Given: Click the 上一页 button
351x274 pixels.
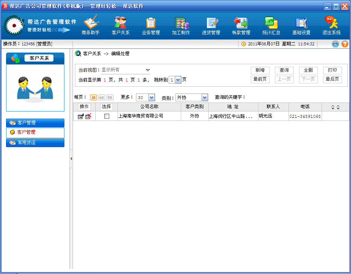Looking at the screenshot, I should pyautogui.click(x=284, y=80).
